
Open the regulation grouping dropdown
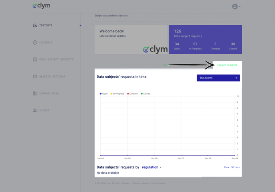[x=152, y=167]
